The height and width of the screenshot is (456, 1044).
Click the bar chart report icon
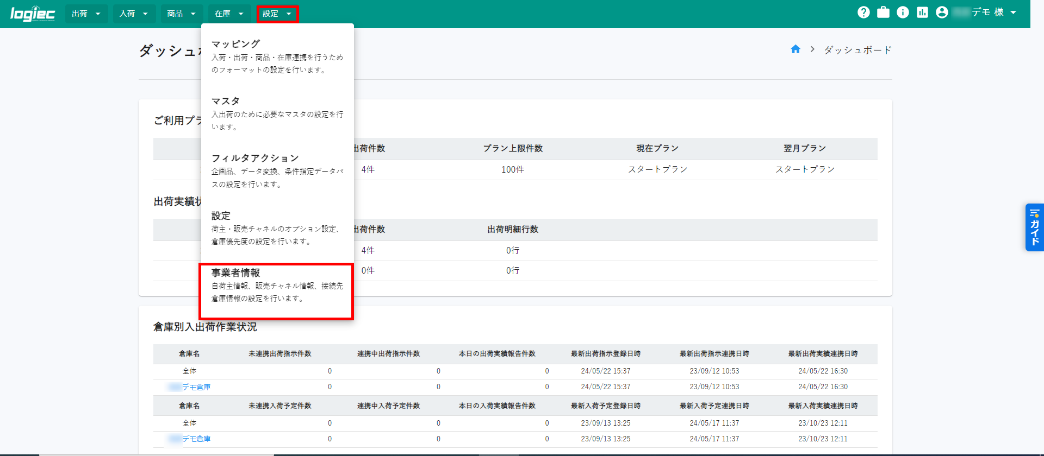922,12
